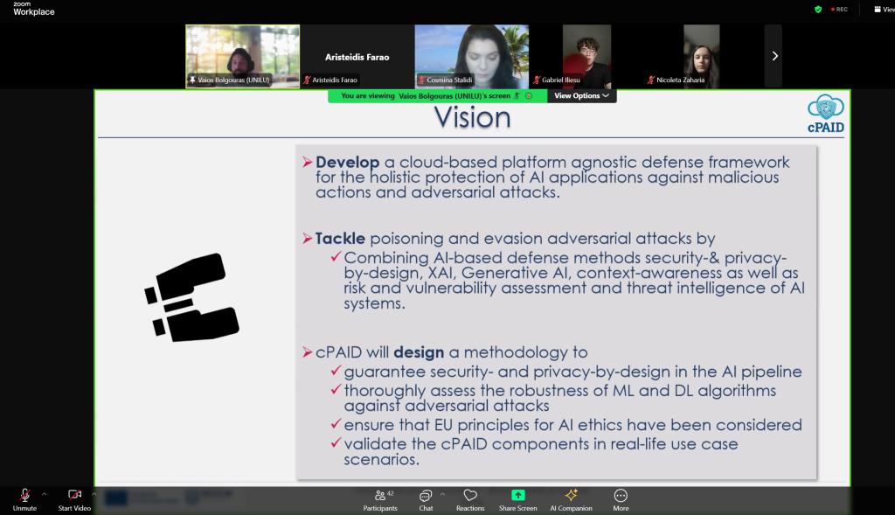This screenshot has height=515, width=895.
Task: Open the Participants panel
Action: pyautogui.click(x=380, y=500)
